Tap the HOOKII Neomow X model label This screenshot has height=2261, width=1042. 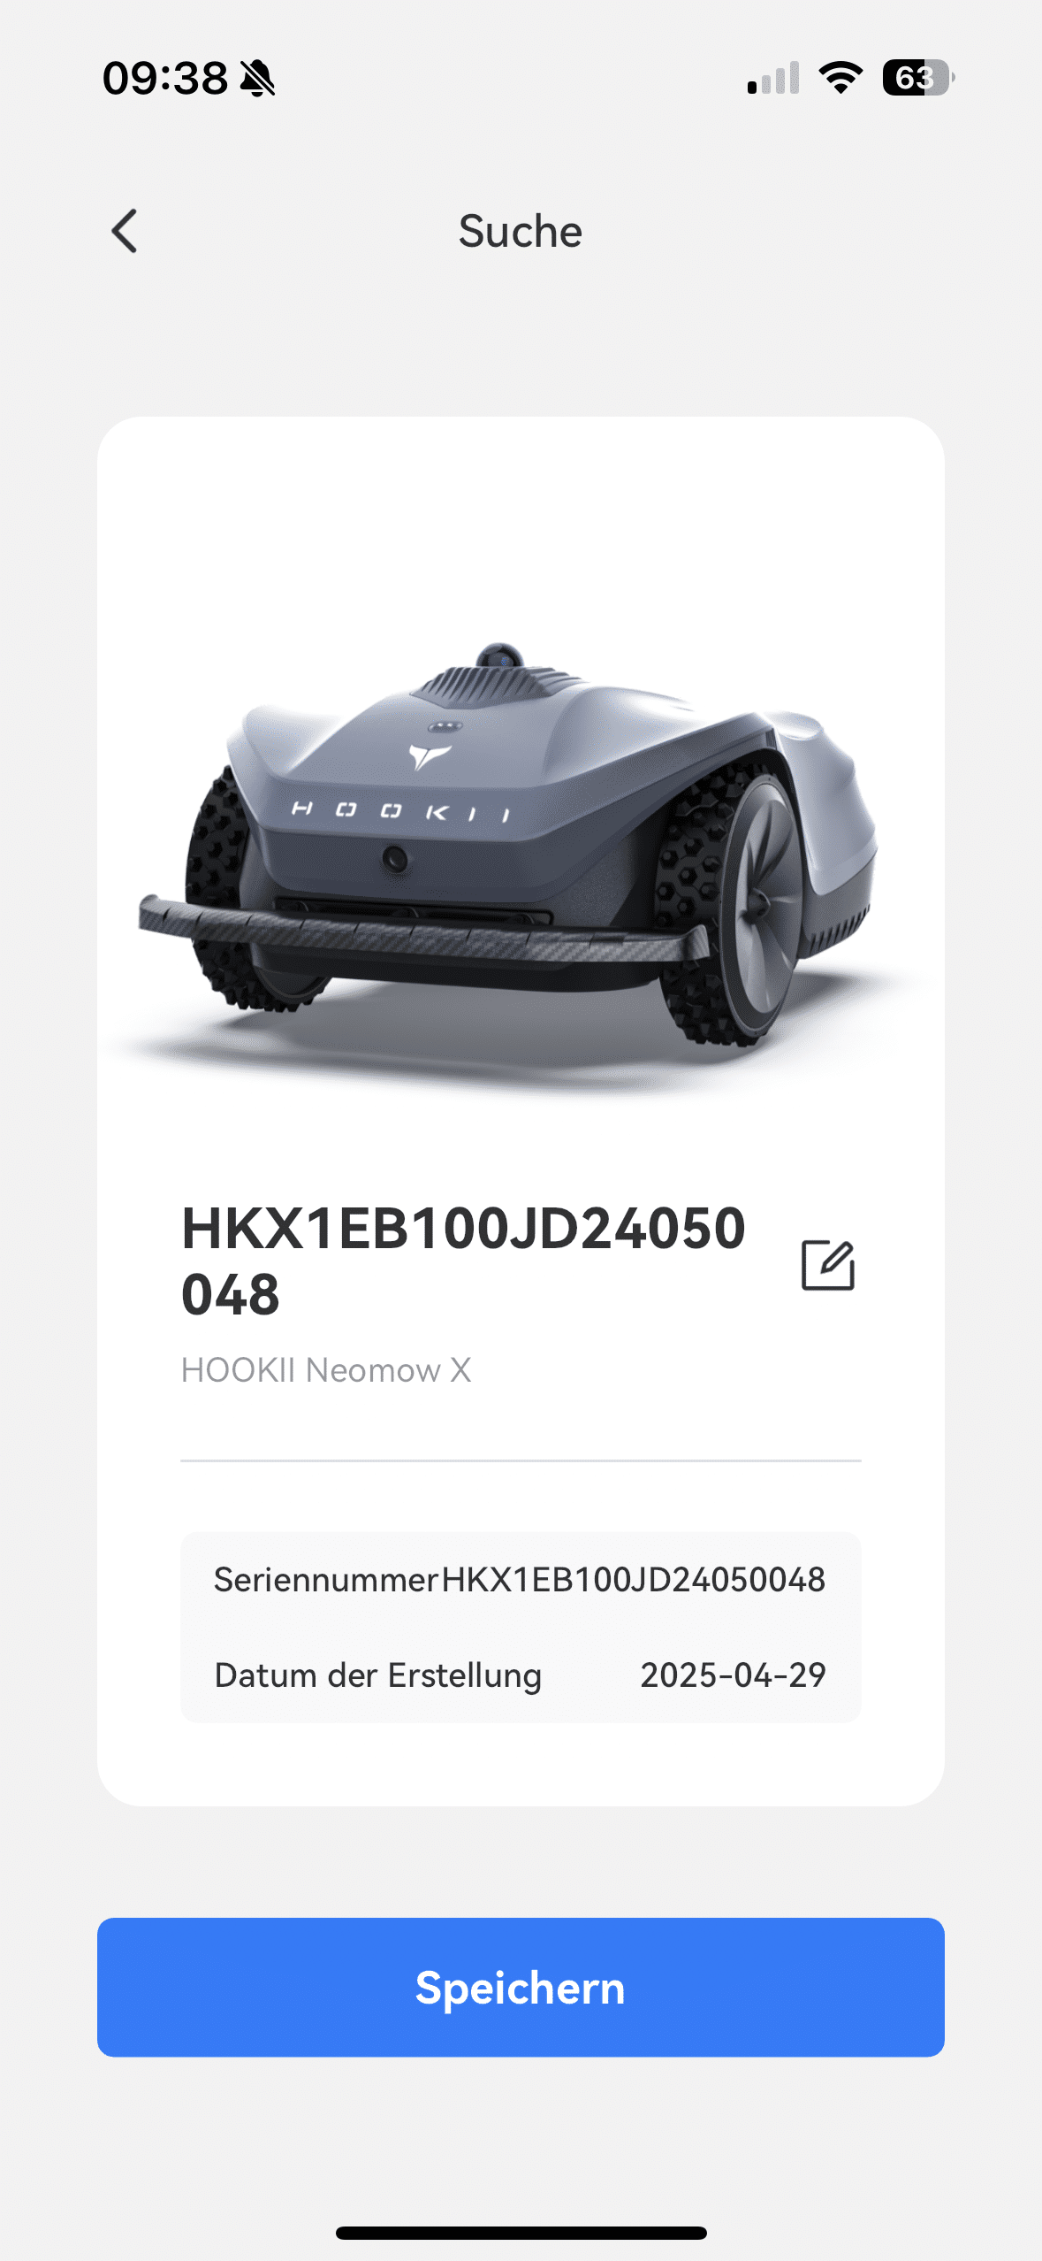tap(326, 1370)
